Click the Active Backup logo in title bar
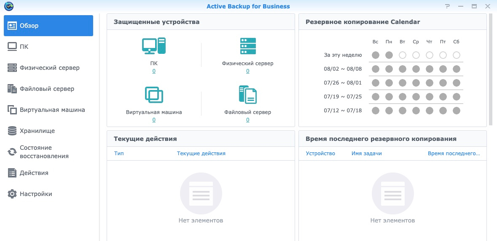Image resolution: width=497 pixels, height=241 pixels. click(8, 6)
